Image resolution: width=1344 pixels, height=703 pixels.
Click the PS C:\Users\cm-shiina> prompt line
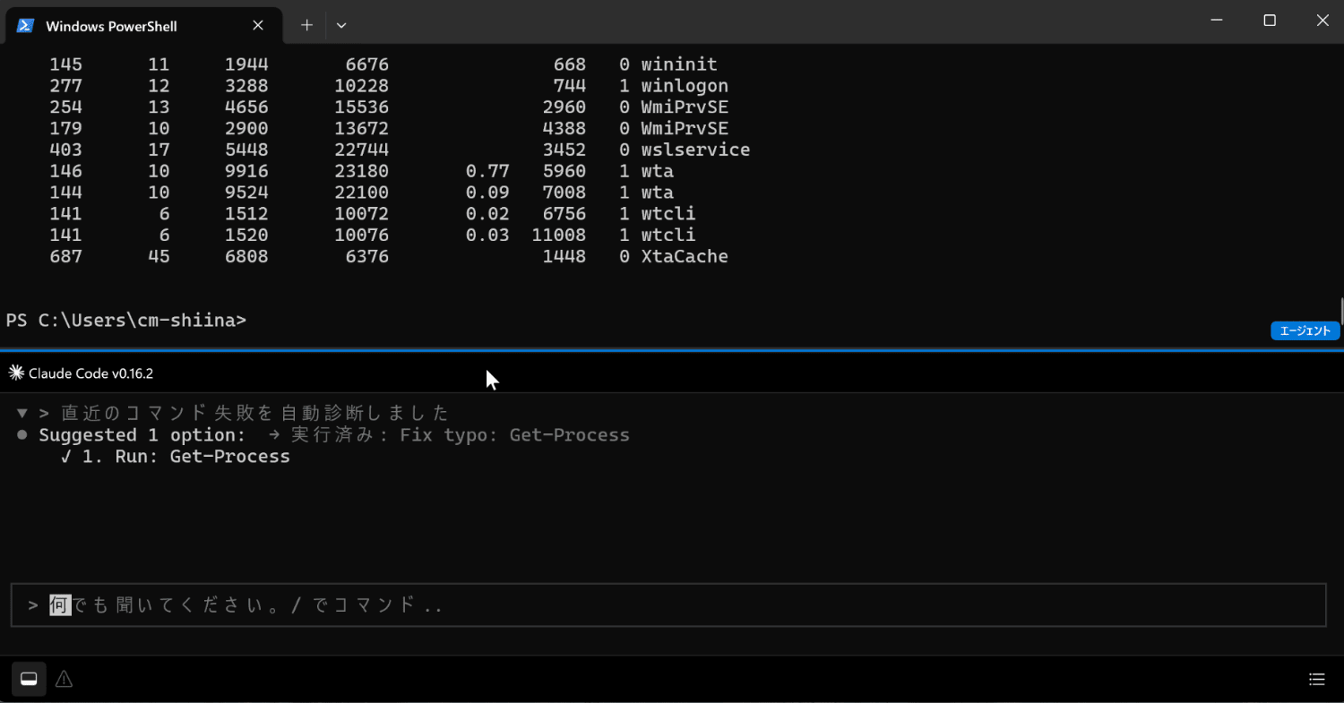coord(126,320)
